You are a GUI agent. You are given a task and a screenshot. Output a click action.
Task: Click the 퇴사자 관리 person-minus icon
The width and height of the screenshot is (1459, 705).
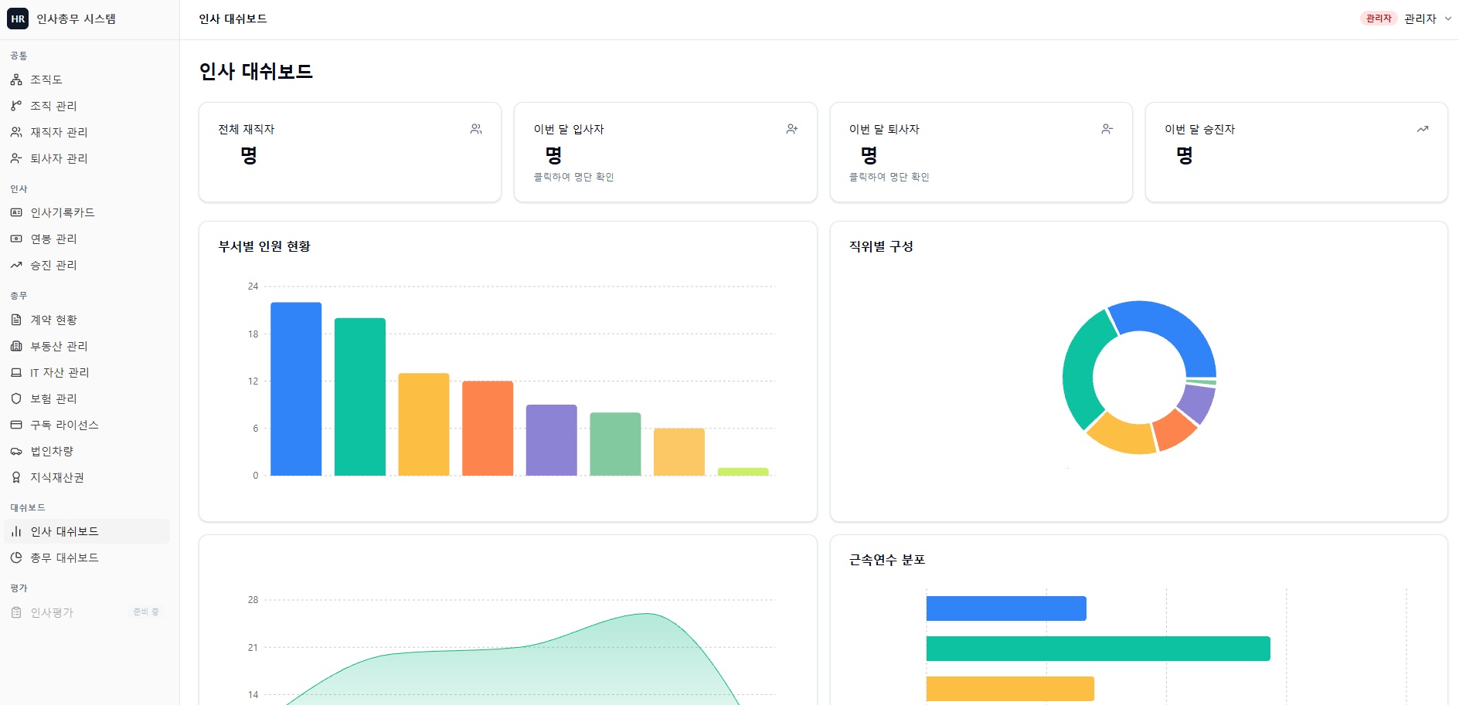(x=16, y=158)
